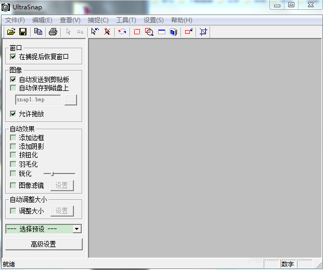Check the 调整大小 checkbox

pyautogui.click(x=13, y=211)
